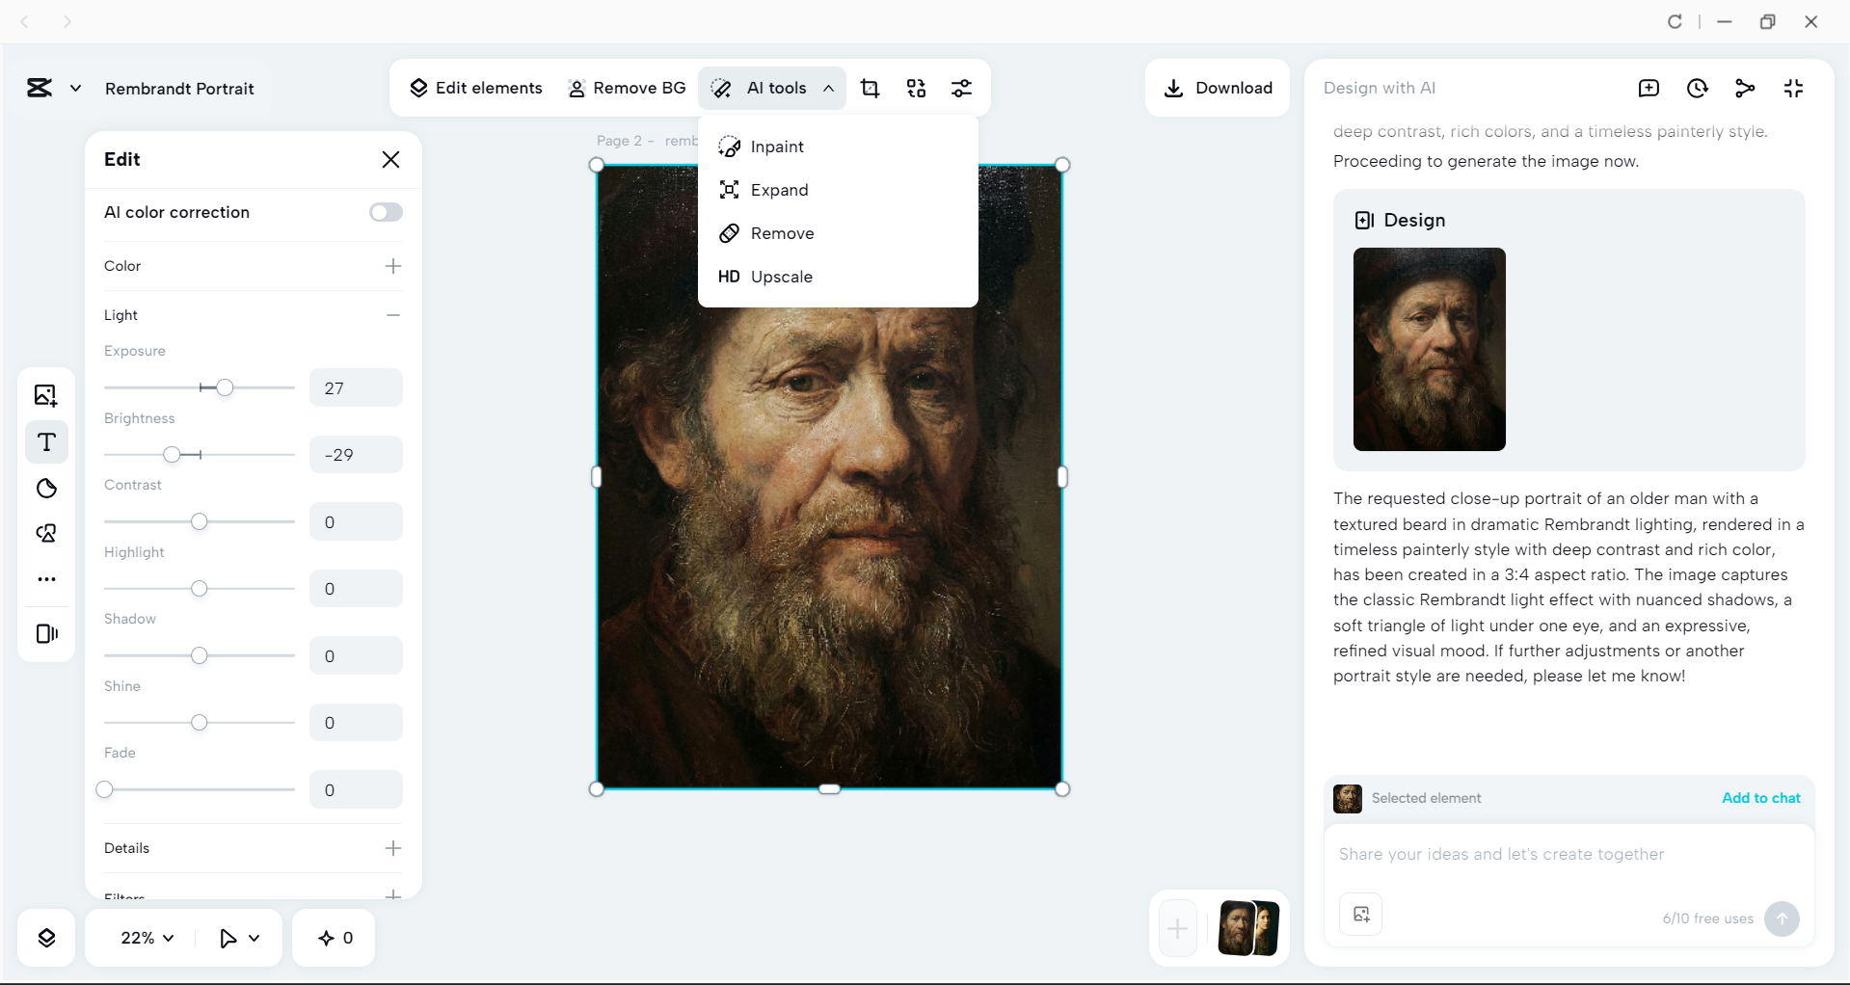Open the adjustments icon in the top toolbar
This screenshot has height=985, width=1850.
coord(961,88)
